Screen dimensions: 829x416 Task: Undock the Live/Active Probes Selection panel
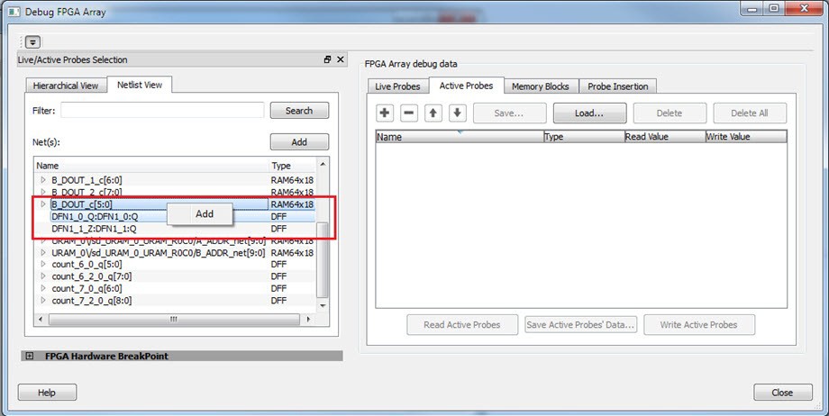click(x=327, y=59)
